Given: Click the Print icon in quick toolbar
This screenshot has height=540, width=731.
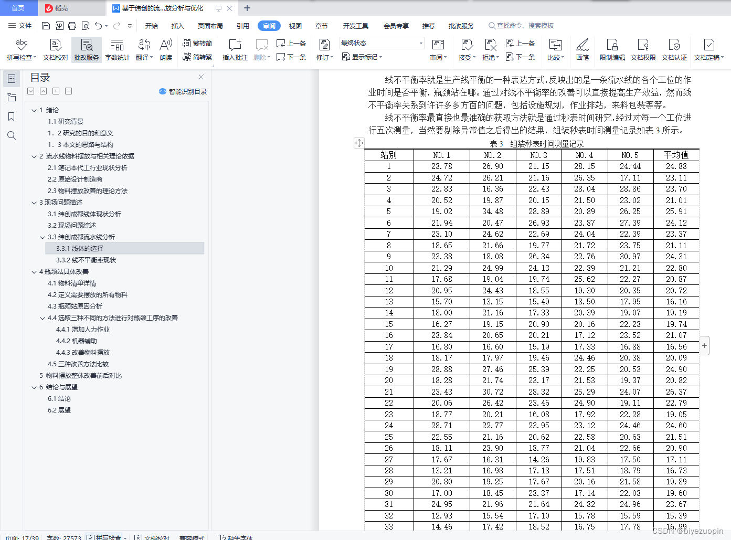Looking at the screenshot, I should tap(72, 26).
